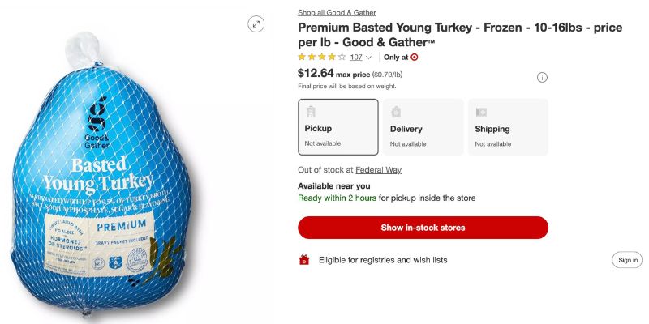Viewport: 649px width, 324px height.
Task: Click the star rating icons
Action: tap(322, 58)
